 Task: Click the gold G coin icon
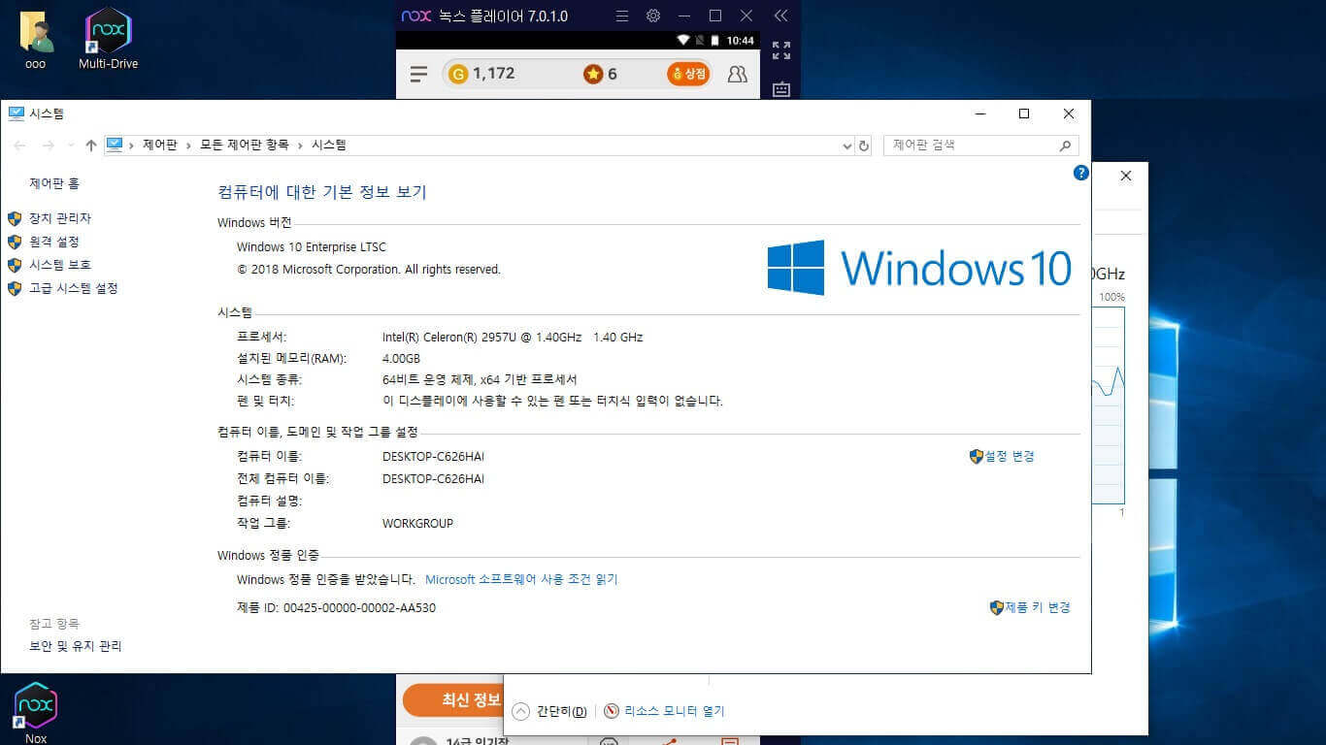[458, 74]
